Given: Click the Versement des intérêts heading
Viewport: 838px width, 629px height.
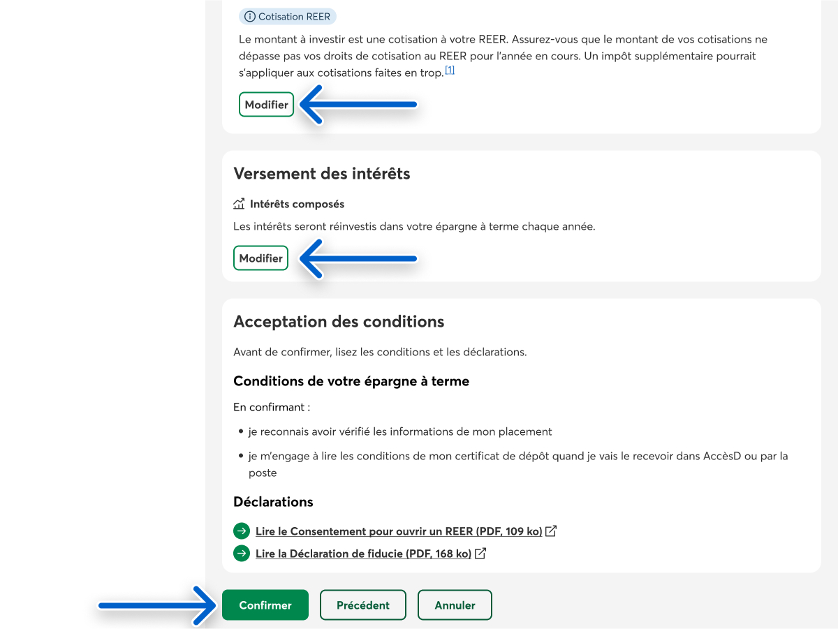Looking at the screenshot, I should [x=322, y=174].
